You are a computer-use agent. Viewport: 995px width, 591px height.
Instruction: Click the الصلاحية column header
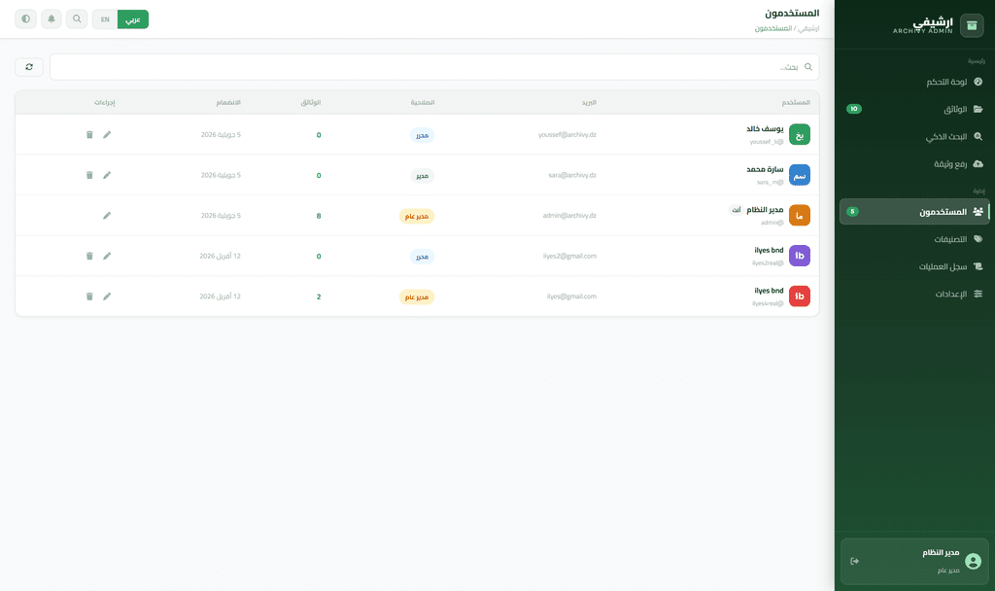click(423, 102)
